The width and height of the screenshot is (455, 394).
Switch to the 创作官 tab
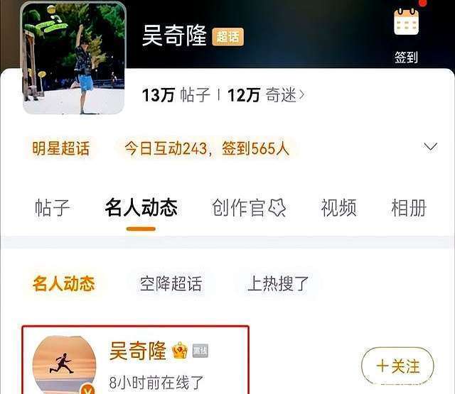238,208
